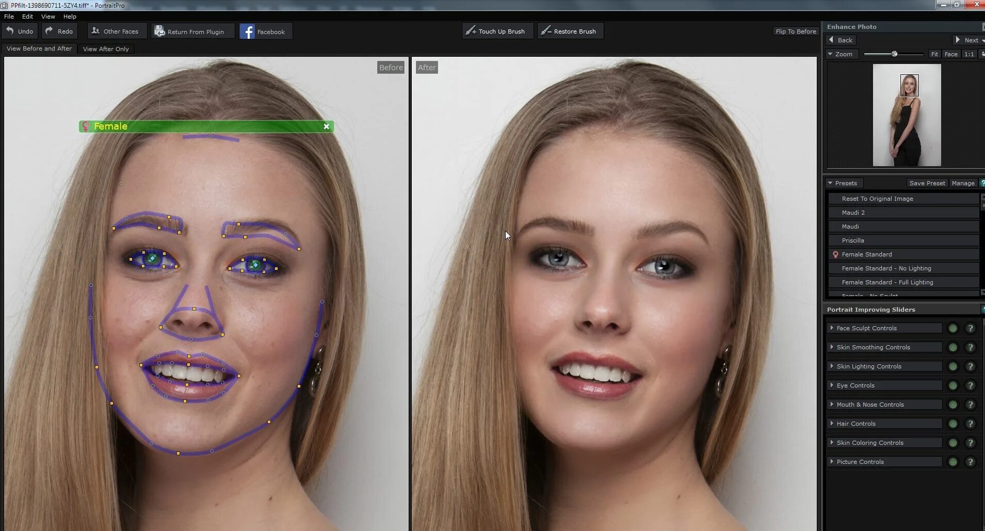This screenshot has height=531, width=985.
Task: Select the Restore Brush tool
Action: pyautogui.click(x=570, y=31)
